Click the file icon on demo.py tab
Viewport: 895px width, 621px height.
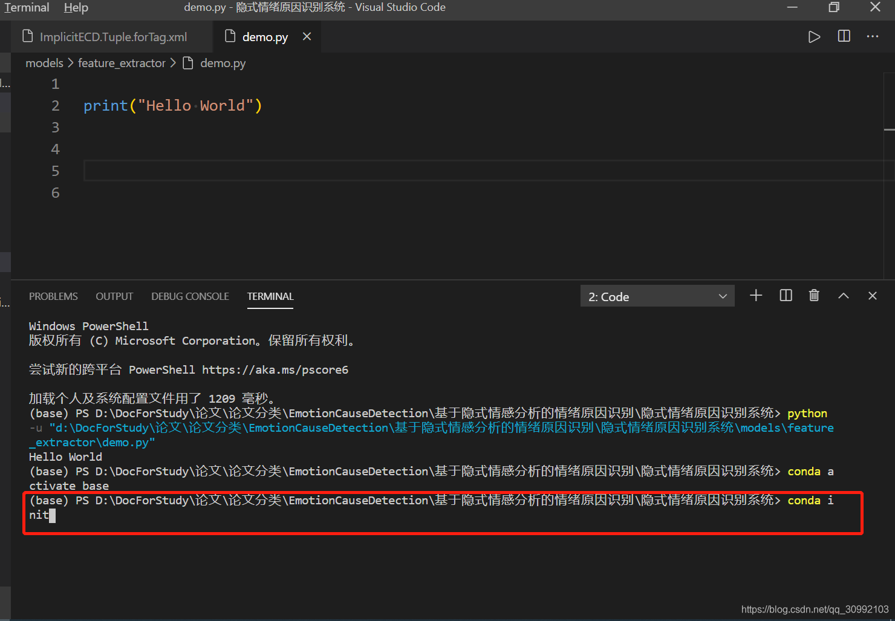(230, 36)
